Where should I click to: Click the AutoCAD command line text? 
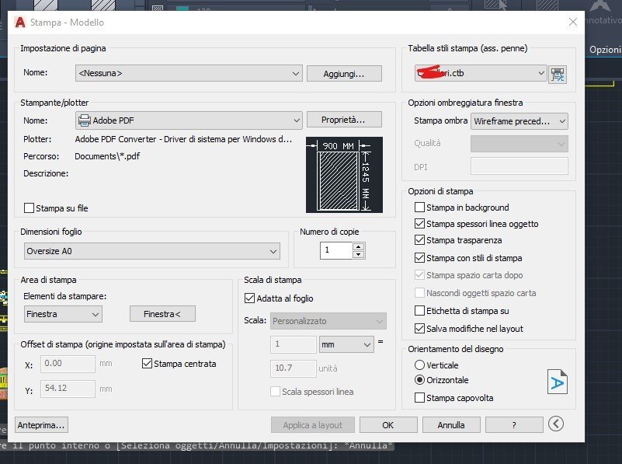196,445
